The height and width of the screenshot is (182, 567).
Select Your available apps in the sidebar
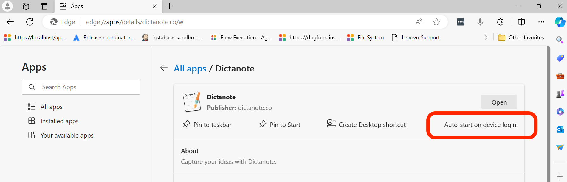click(61, 135)
